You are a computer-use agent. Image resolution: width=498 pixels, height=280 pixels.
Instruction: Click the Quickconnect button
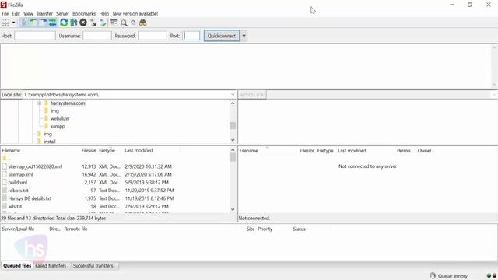(x=222, y=36)
